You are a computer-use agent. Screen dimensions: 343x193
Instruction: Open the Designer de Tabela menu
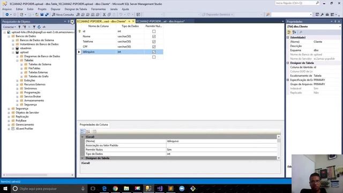76,9
